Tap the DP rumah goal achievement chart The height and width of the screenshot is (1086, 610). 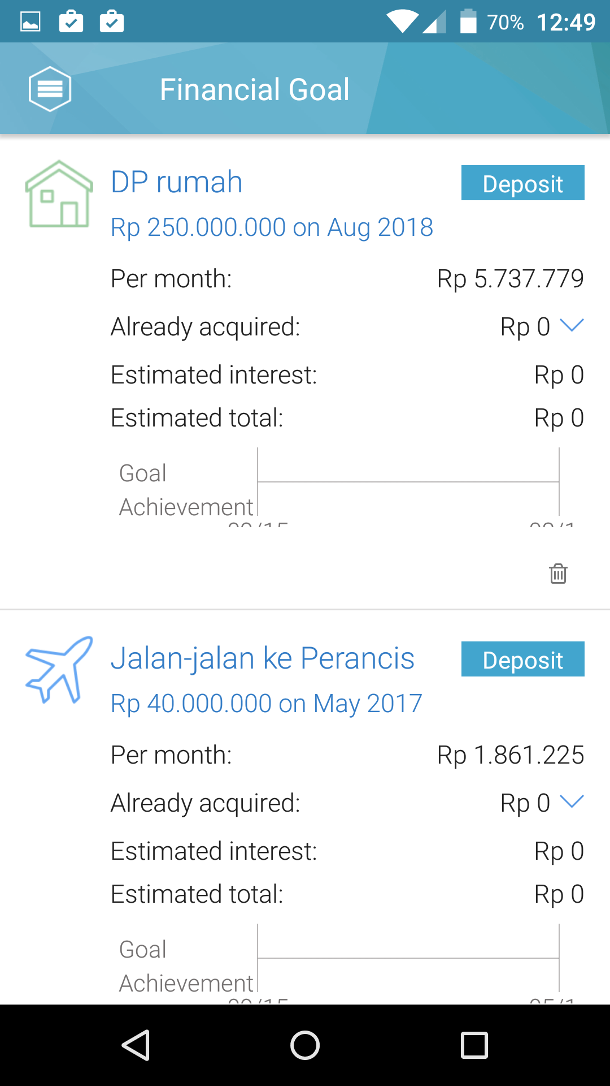tap(408, 482)
